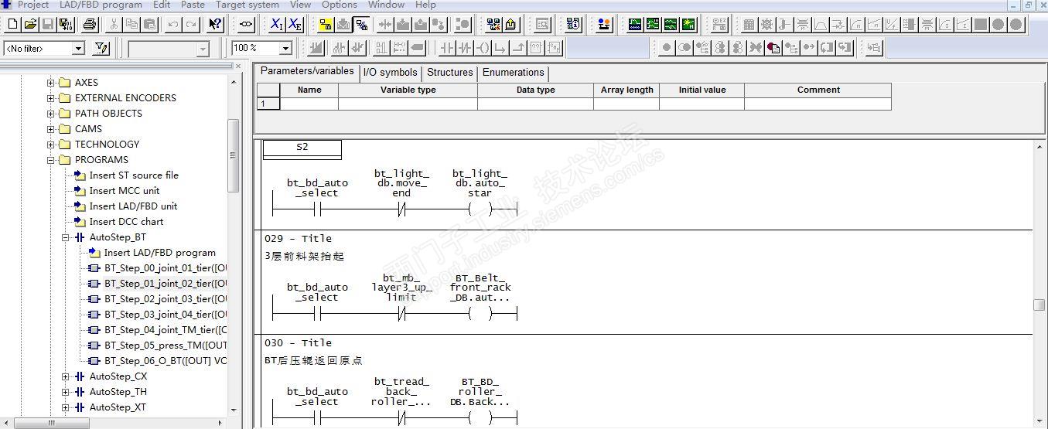The width and height of the screenshot is (1048, 429).
Task: Click the Copy icon
Action: click(131, 25)
